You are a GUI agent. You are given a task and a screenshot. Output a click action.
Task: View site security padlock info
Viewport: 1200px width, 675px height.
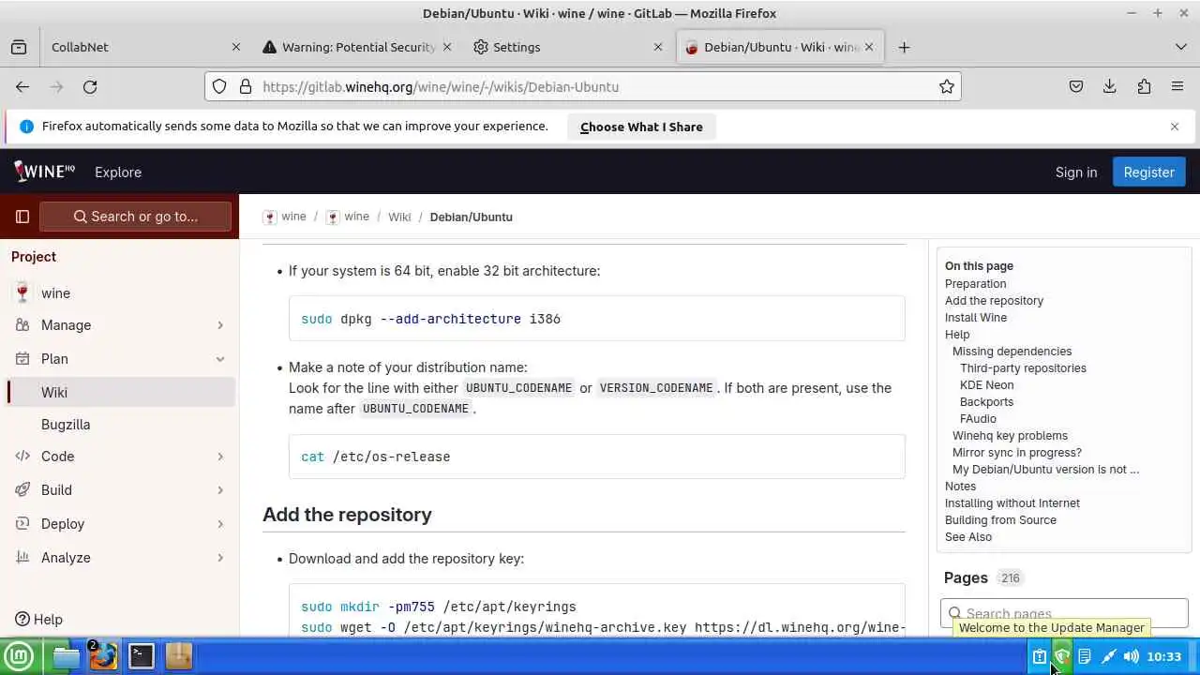coord(246,86)
